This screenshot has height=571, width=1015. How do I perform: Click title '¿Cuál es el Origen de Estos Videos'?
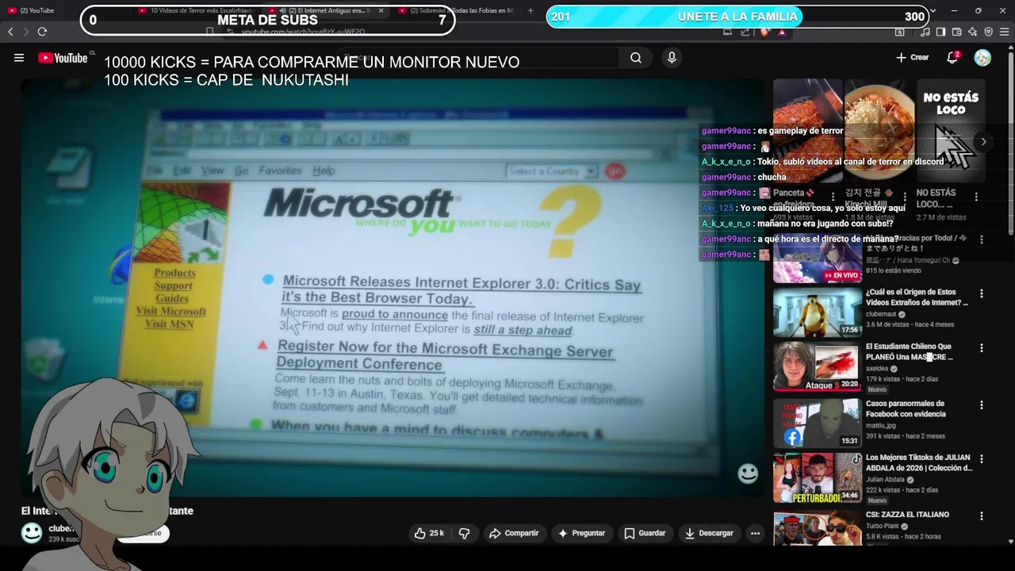(x=917, y=297)
